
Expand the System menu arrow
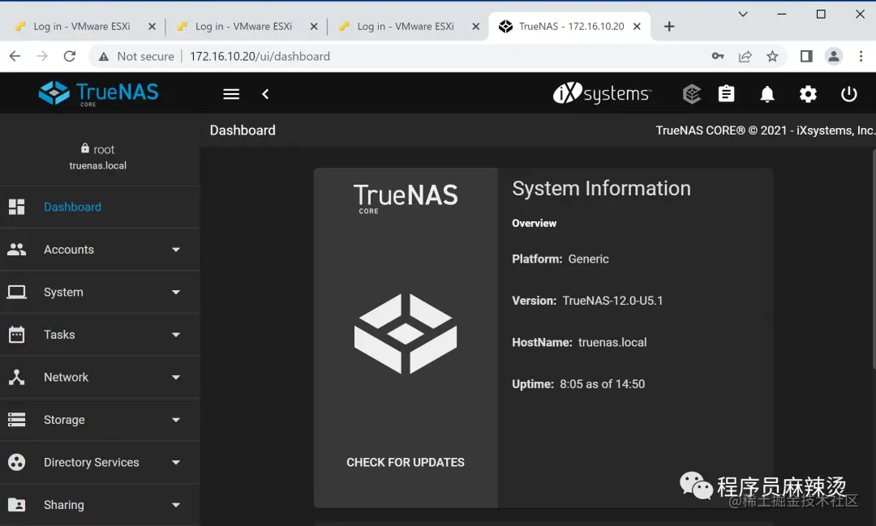point(176,292)
